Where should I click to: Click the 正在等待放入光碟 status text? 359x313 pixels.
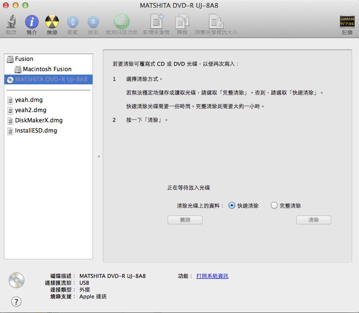coord(189,188)
